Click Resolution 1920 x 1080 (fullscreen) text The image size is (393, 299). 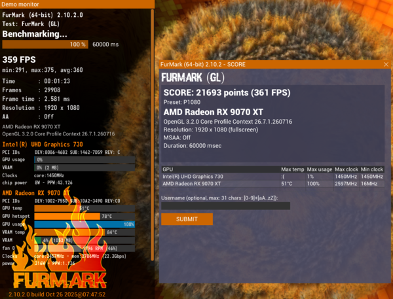coord(211,130)
